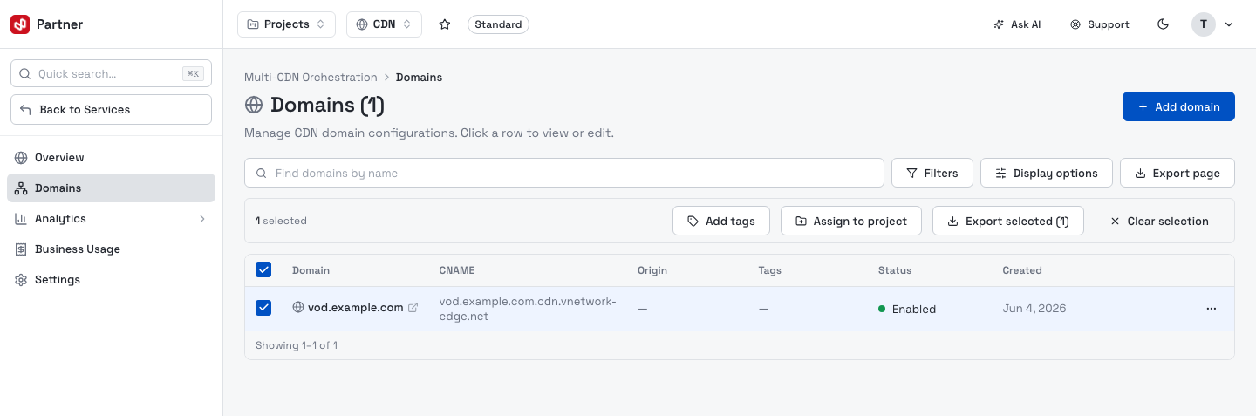This screenshot has width=1256, height=416.
Task: Click the Domain column header
Action: pos(311,270)
